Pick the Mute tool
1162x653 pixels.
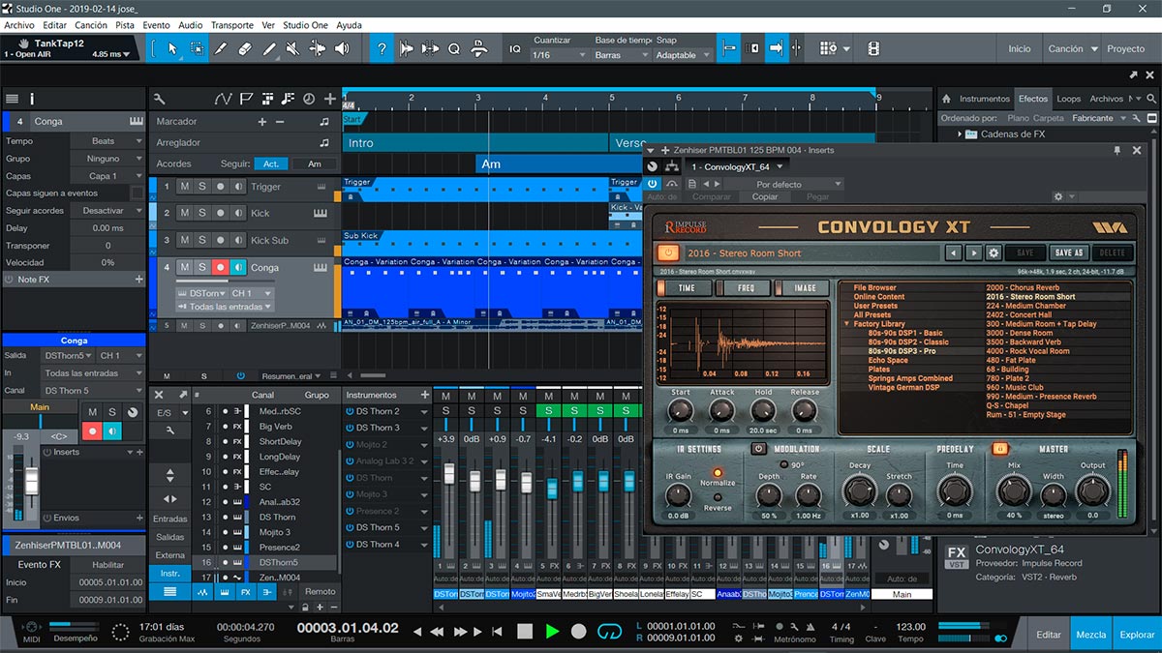coord(294,48)
